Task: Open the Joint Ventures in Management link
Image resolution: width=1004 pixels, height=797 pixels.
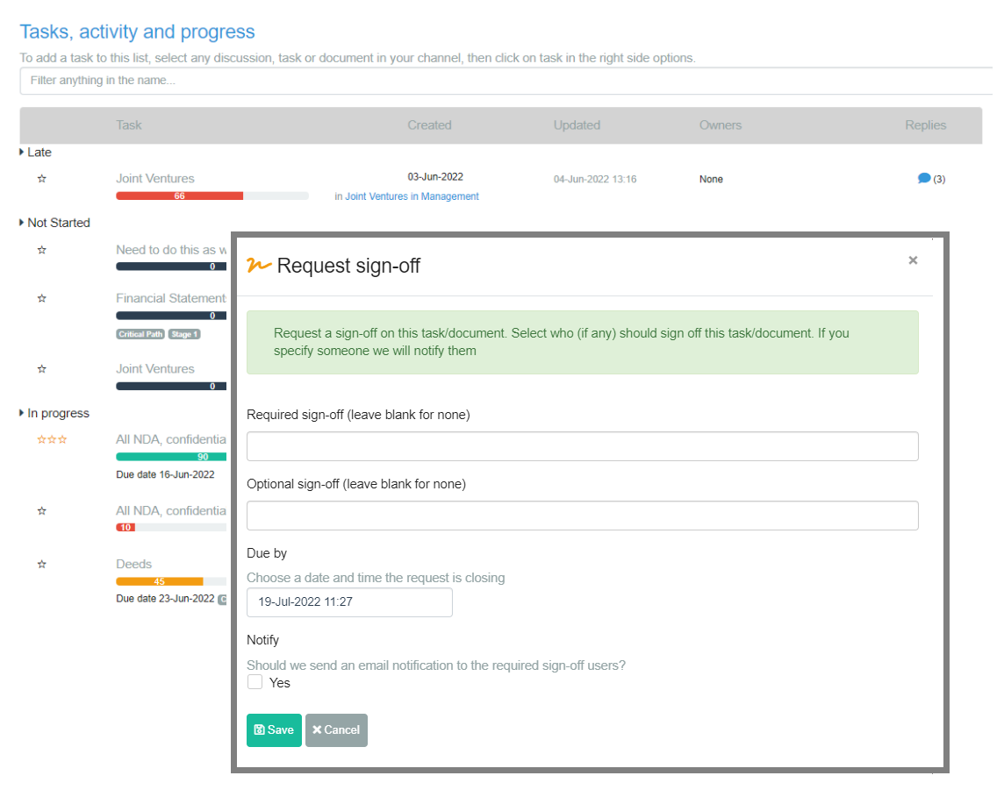Action: pyautogui.click(x=412, y=196)
